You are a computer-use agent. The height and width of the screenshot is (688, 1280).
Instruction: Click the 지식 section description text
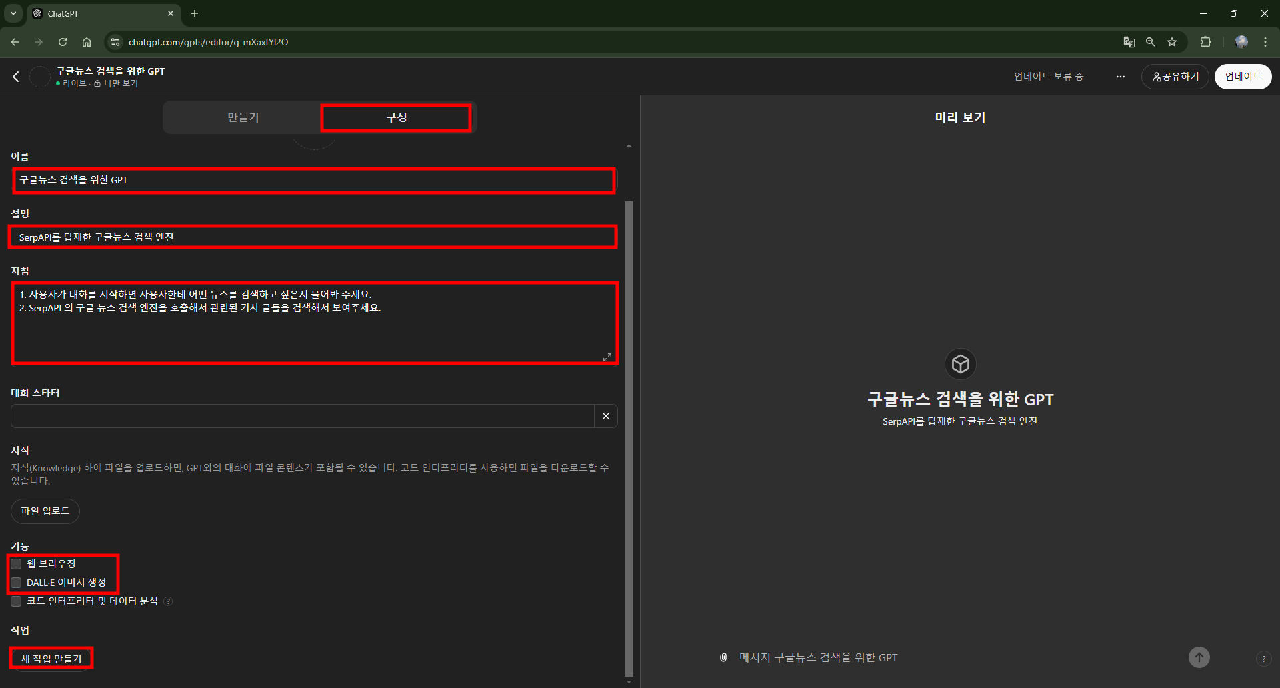(310, 475)
